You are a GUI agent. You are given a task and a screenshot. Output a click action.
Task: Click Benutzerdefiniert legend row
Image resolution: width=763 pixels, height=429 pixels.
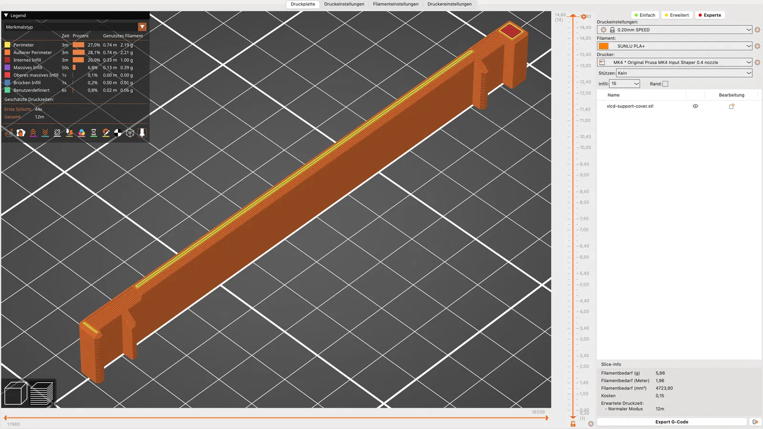click(75, 90)
